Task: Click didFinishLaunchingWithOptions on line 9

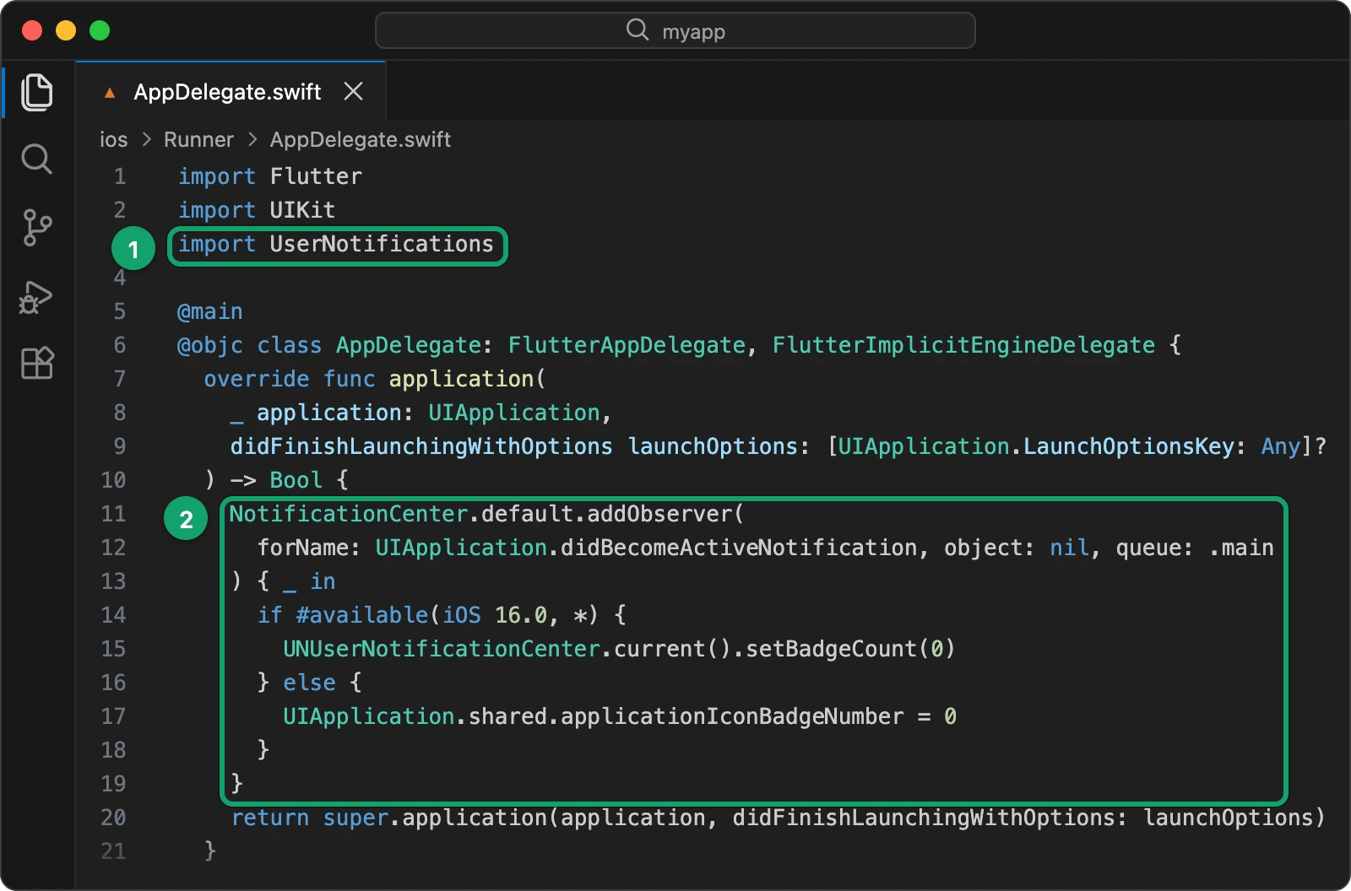Action: [x=421, y=446]
